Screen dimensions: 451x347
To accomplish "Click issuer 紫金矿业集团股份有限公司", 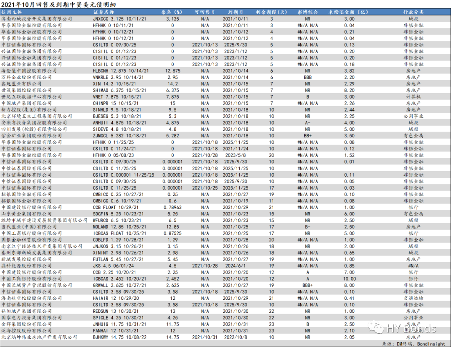I will (31, 136).
